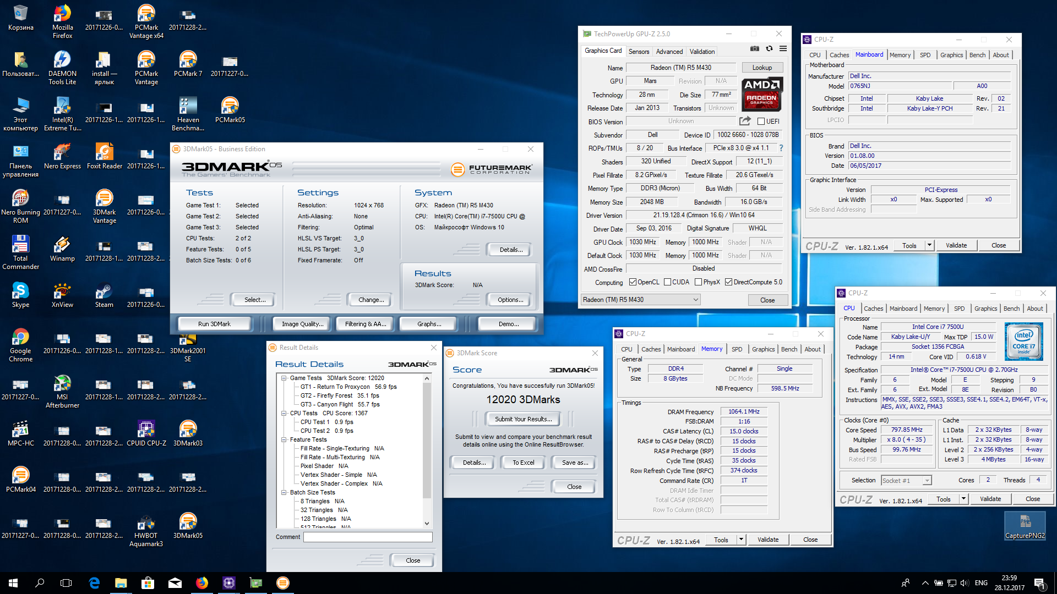Image resolution: width=1057 pixels, height=594 pixels.
Task: Click taskbar clock showing 23:59
Action: [x=1009, y=583]
